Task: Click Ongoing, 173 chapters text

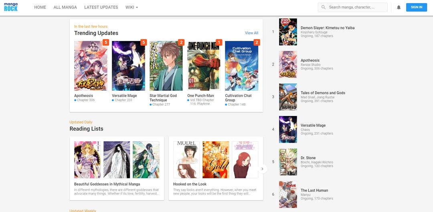Action: tap(317, 198)
